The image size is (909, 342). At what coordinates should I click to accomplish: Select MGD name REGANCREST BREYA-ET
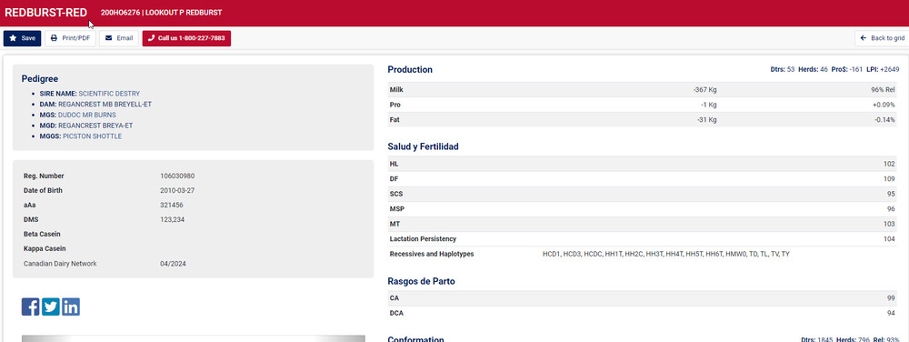click(95, 126)
